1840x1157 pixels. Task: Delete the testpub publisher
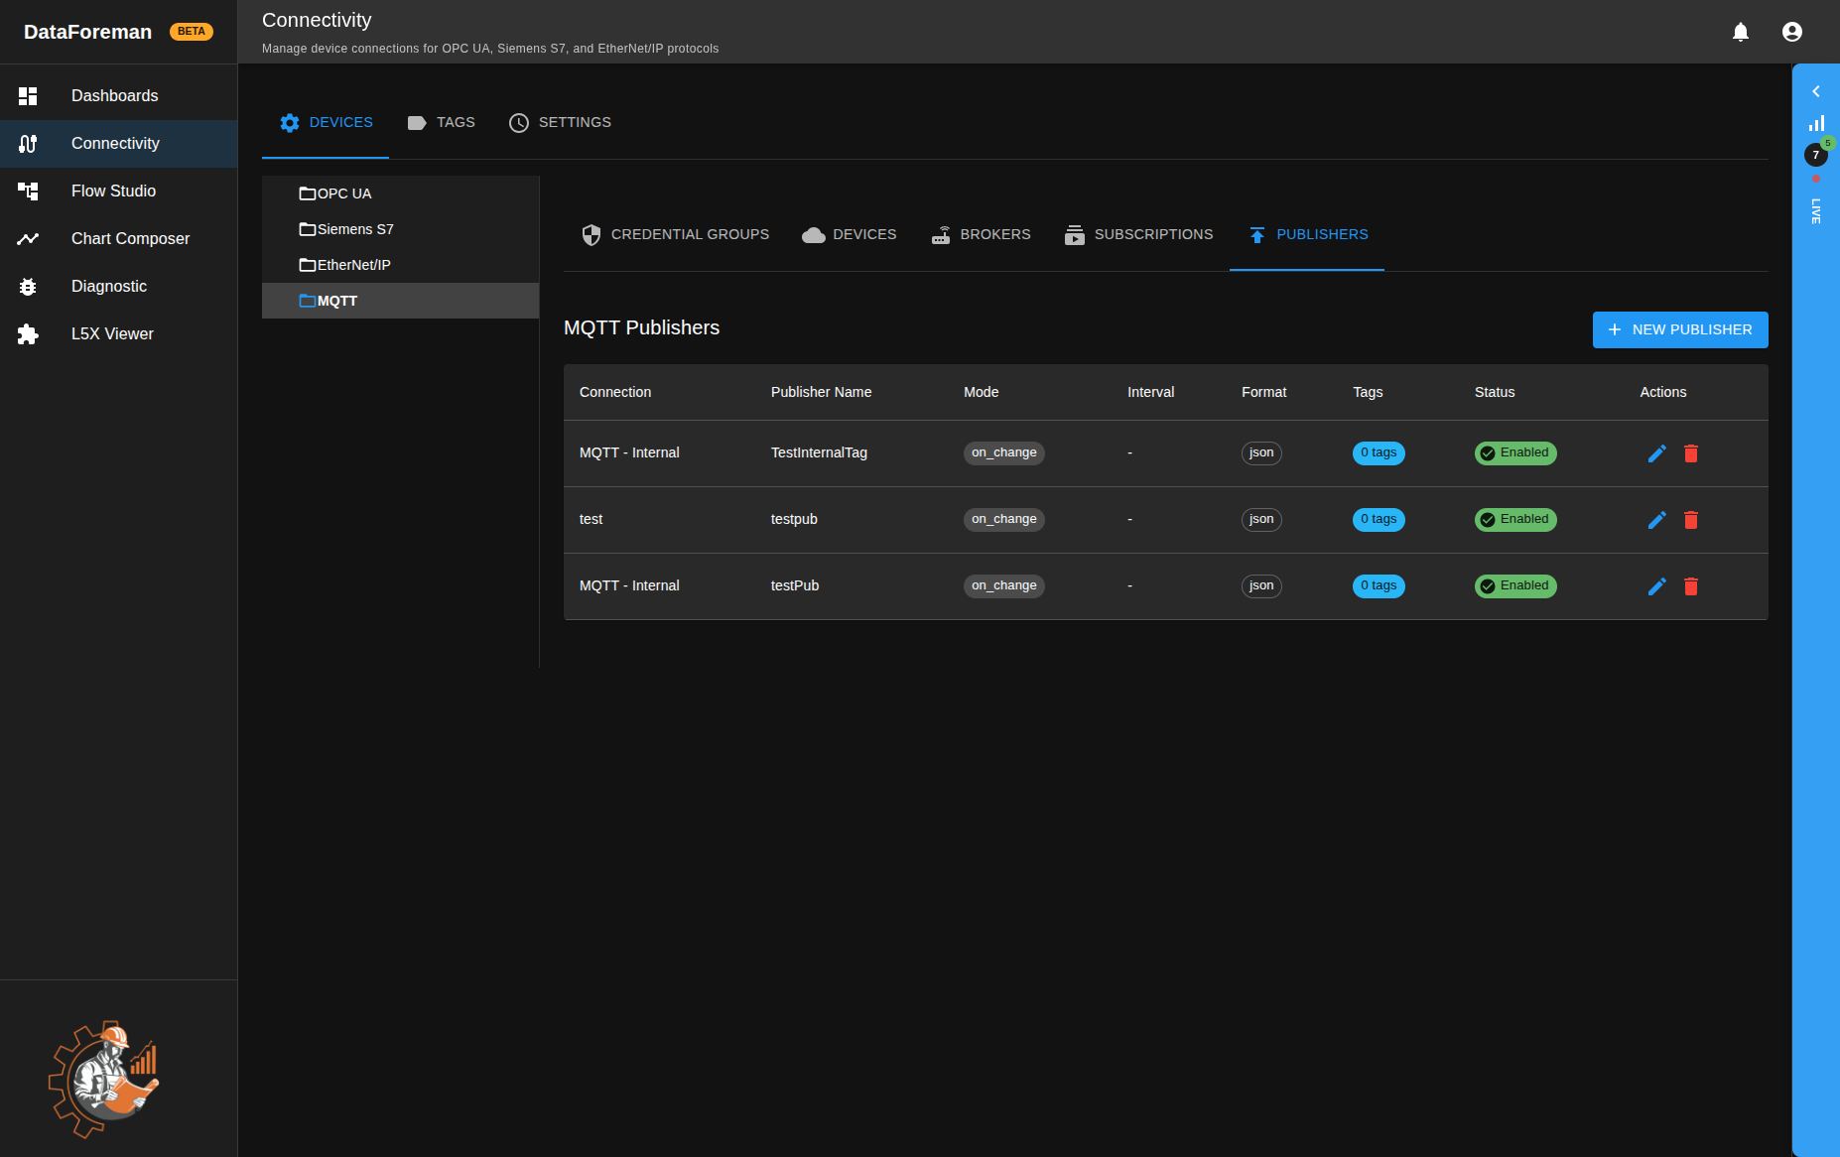1691,520
